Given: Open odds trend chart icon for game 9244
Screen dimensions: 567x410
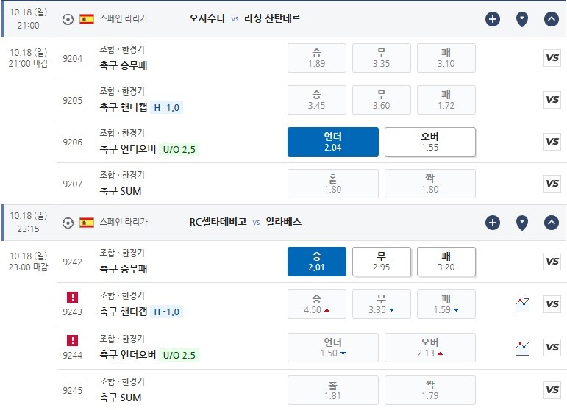Looking at the screenshot, I should [x=523, y=348].
